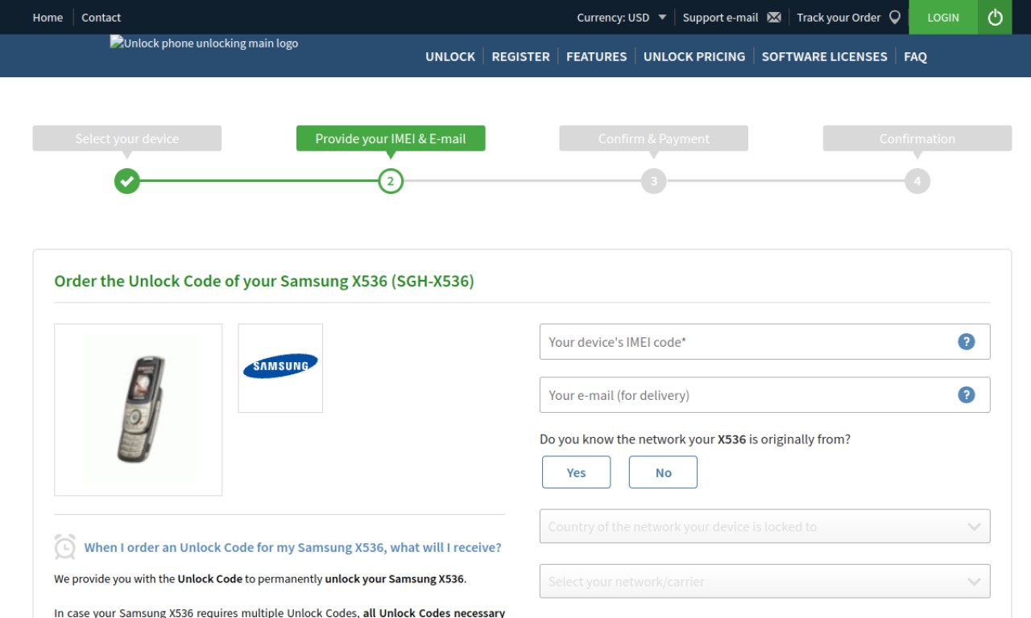Click the location pin icon beside Track your Order
The image size is (1031, 618).
pyautogui.click(x=895, y=17)
